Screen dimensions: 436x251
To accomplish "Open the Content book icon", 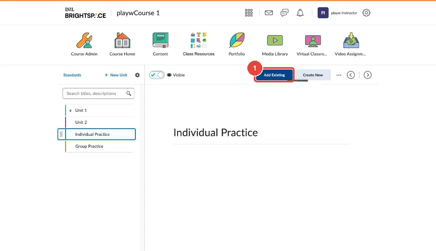I will coord(161,40).
